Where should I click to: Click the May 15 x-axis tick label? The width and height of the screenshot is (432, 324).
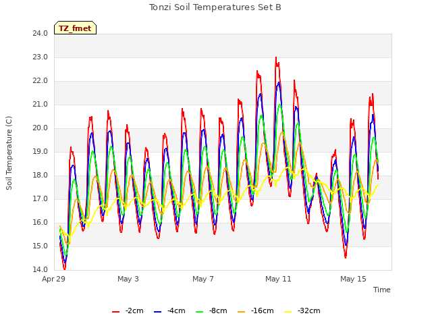(353, 279)
